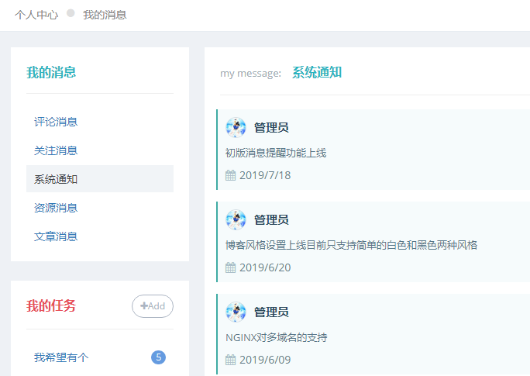Image resolution: width=530 pixels, height=376 pixels.
Task: Open the 评论消息 menu item
Action: click(x=56, y=122)
